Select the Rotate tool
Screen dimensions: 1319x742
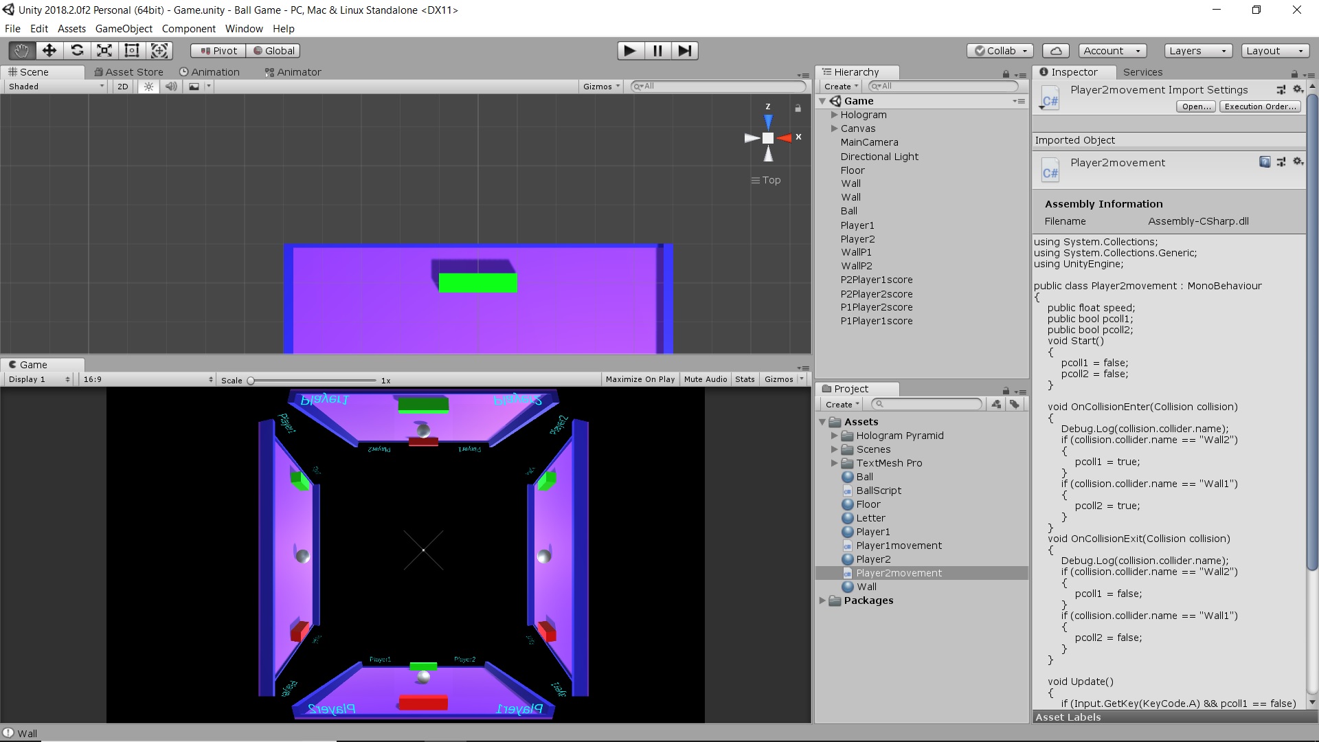76,50
